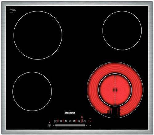Screen dimensions: 154x135
Task: Select the front-left cooking zone icon
Action: pos(61,121)
